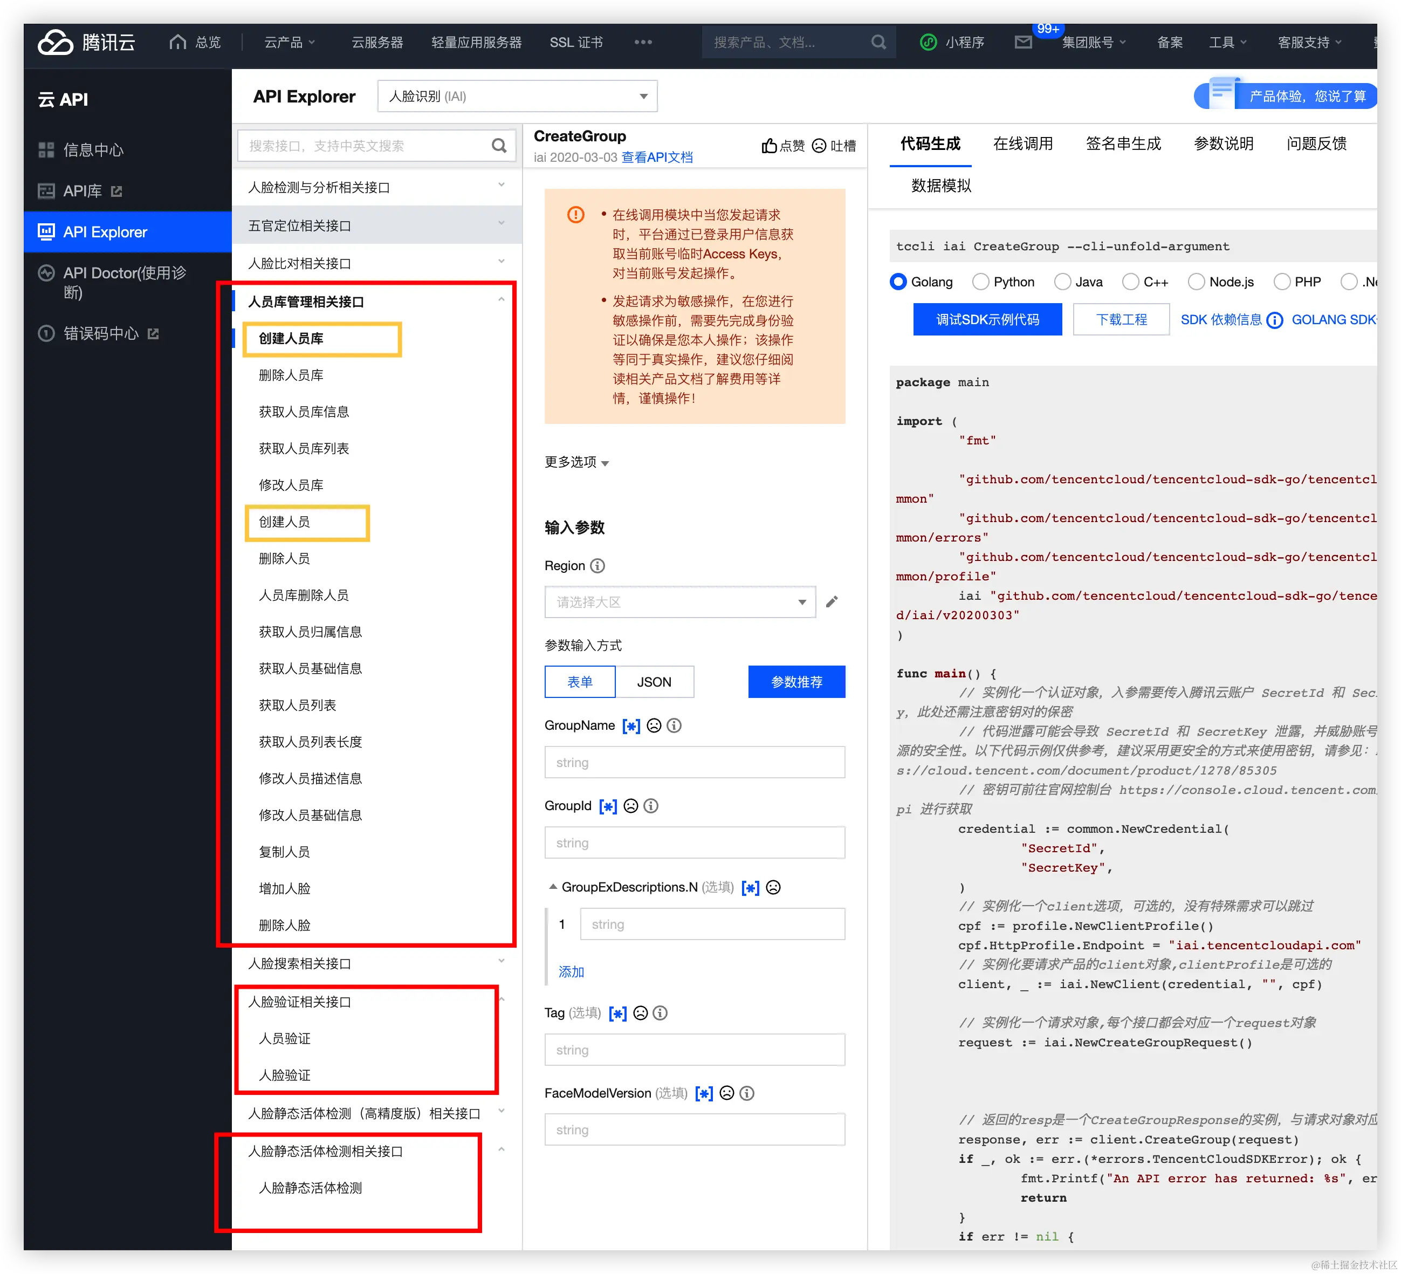Click the SDK 依赖信息 info icon

click(1274, 320)
